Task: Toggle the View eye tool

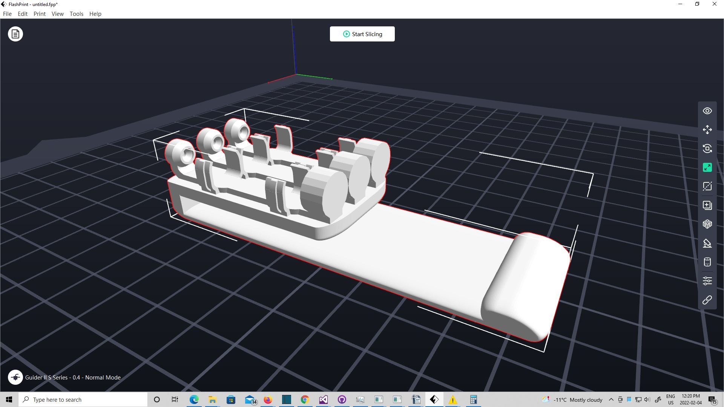Action: coord(707,111)
